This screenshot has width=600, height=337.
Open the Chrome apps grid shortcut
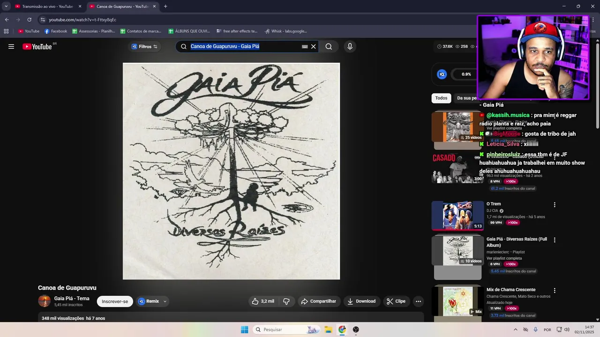point(6,31)
